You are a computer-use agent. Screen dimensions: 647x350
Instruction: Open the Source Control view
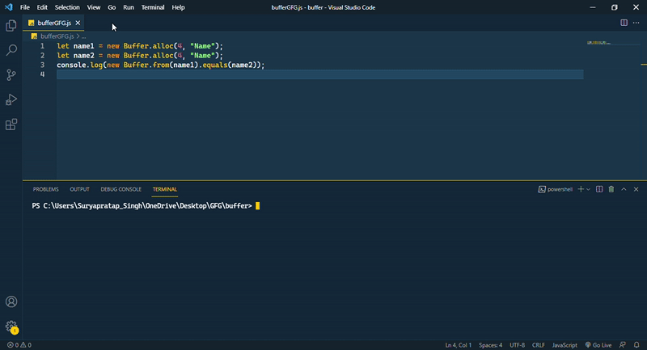11,74
